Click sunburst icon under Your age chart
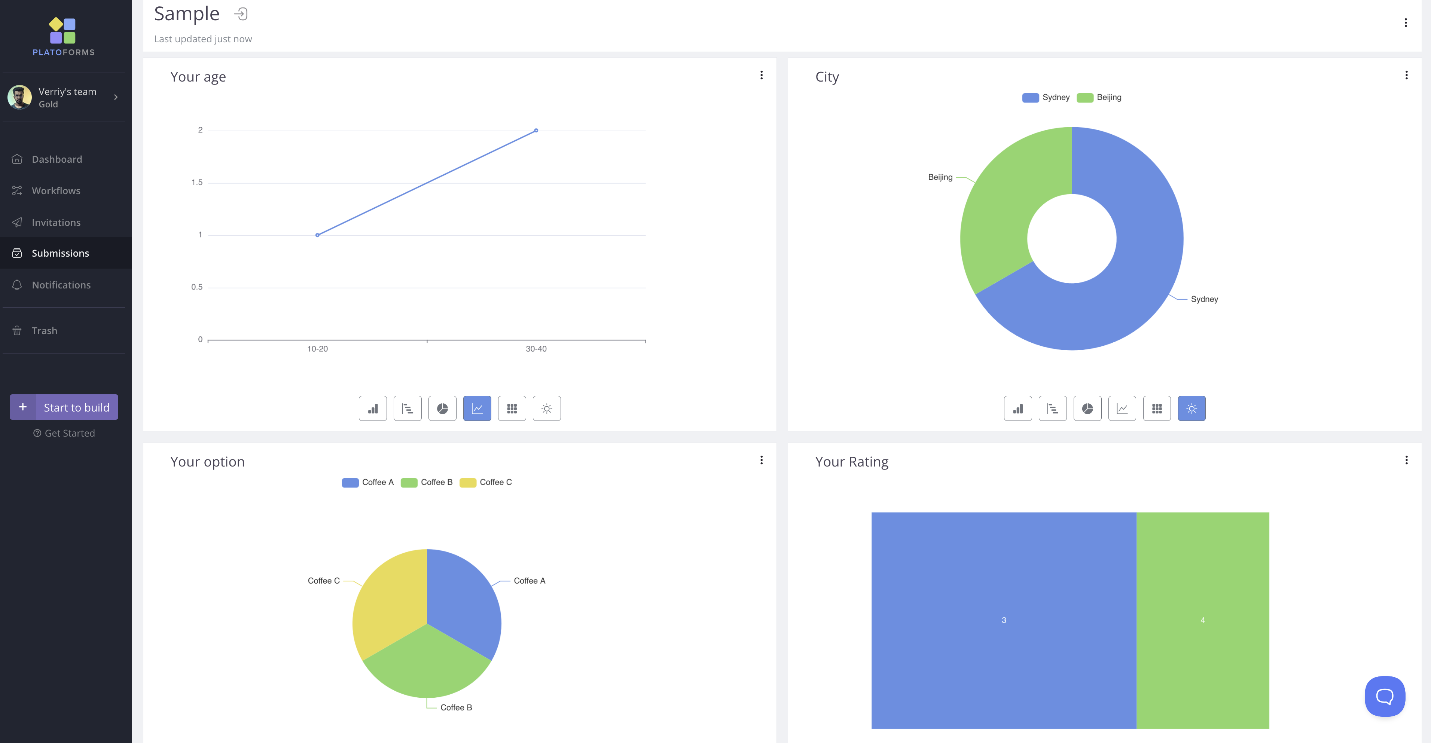 [x=547, y=408]
